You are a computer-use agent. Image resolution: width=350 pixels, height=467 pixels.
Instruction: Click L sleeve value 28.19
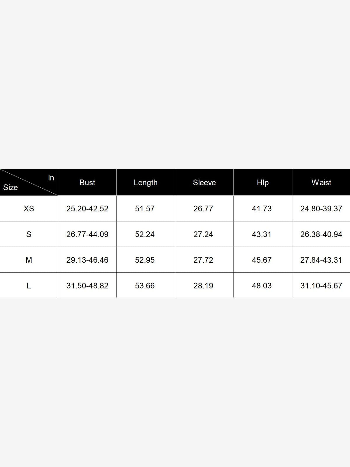(x=203, y=285)
